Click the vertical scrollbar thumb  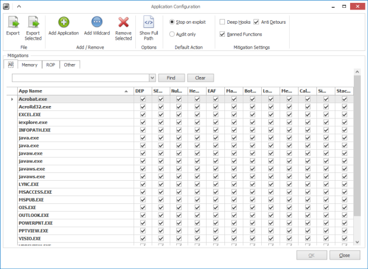click(357, 145)
